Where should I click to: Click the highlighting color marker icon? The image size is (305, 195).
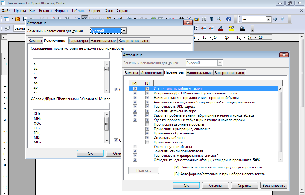pyautogui.click(x=231, y=28)
